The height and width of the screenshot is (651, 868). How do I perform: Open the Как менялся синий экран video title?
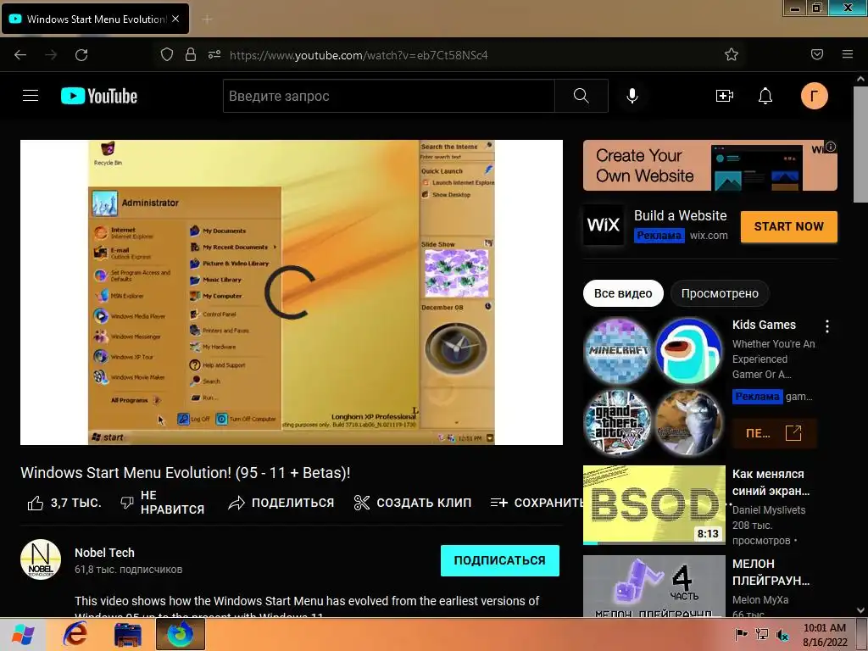(x=771, y=482)
